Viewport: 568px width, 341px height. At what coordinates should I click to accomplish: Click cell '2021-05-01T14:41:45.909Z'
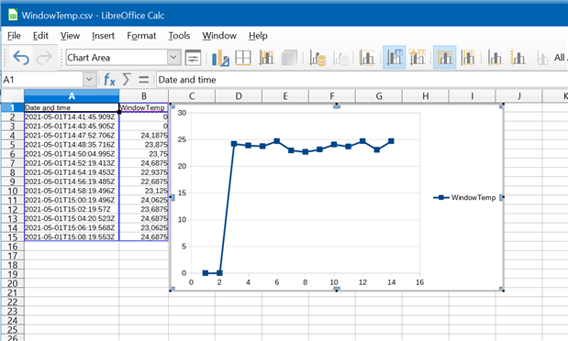tap(72, 116)
